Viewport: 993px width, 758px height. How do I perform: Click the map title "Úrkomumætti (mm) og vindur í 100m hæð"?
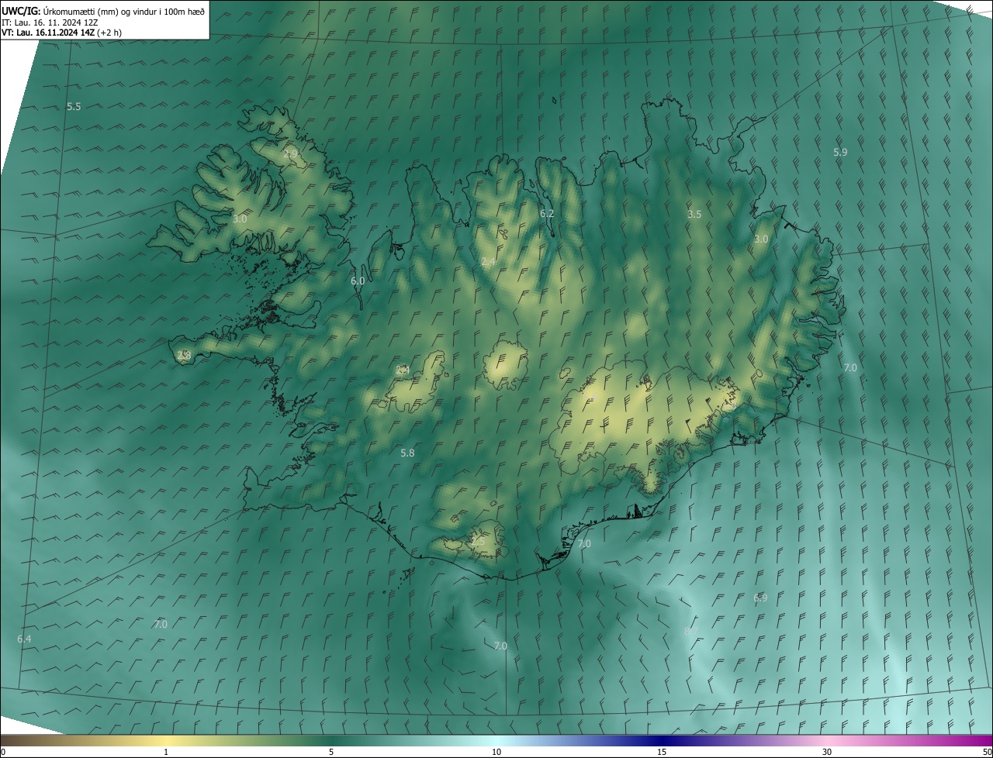(x=124, y=11)
